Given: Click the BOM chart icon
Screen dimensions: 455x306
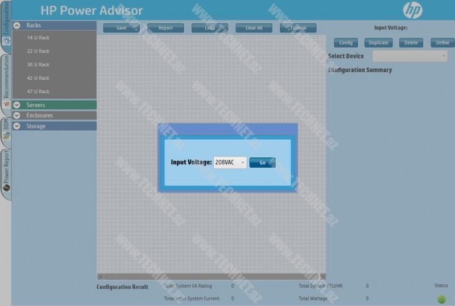Looking at the screenshot, I should coord(6,136).
